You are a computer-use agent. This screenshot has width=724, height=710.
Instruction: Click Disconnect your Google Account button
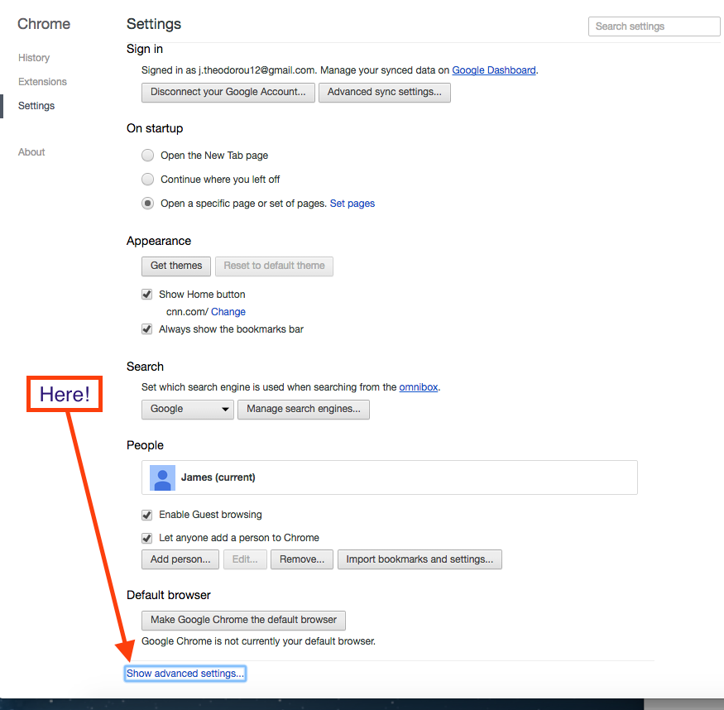click(x=228, y=93)
